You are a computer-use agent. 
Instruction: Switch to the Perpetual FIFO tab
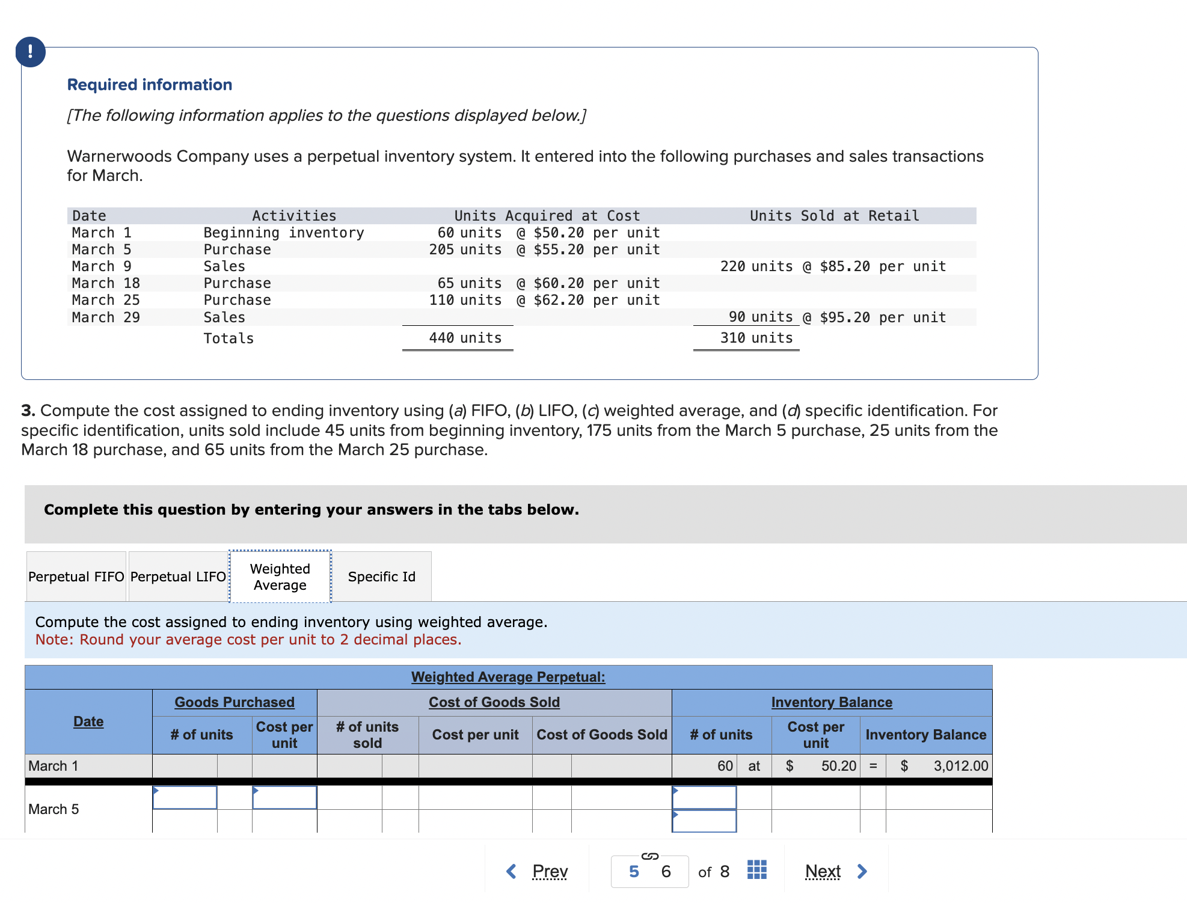76,576
